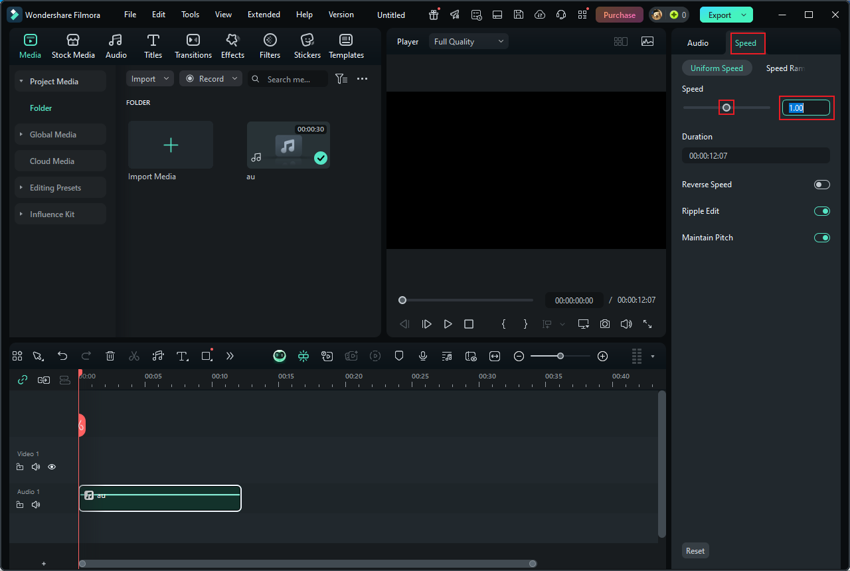
Task: Click the voiceover microphone icon
Action: (x=423, y=356)
